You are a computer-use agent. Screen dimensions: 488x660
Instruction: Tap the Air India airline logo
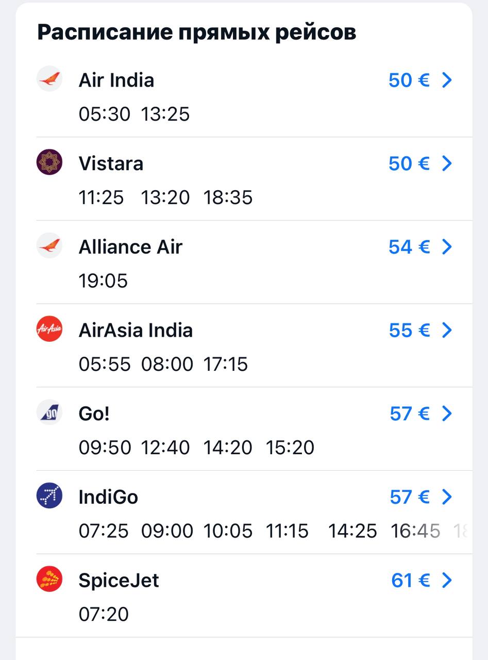[49, 79]
